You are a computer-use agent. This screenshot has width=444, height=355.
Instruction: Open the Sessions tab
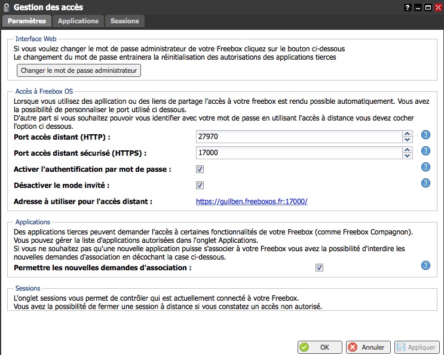124,21
